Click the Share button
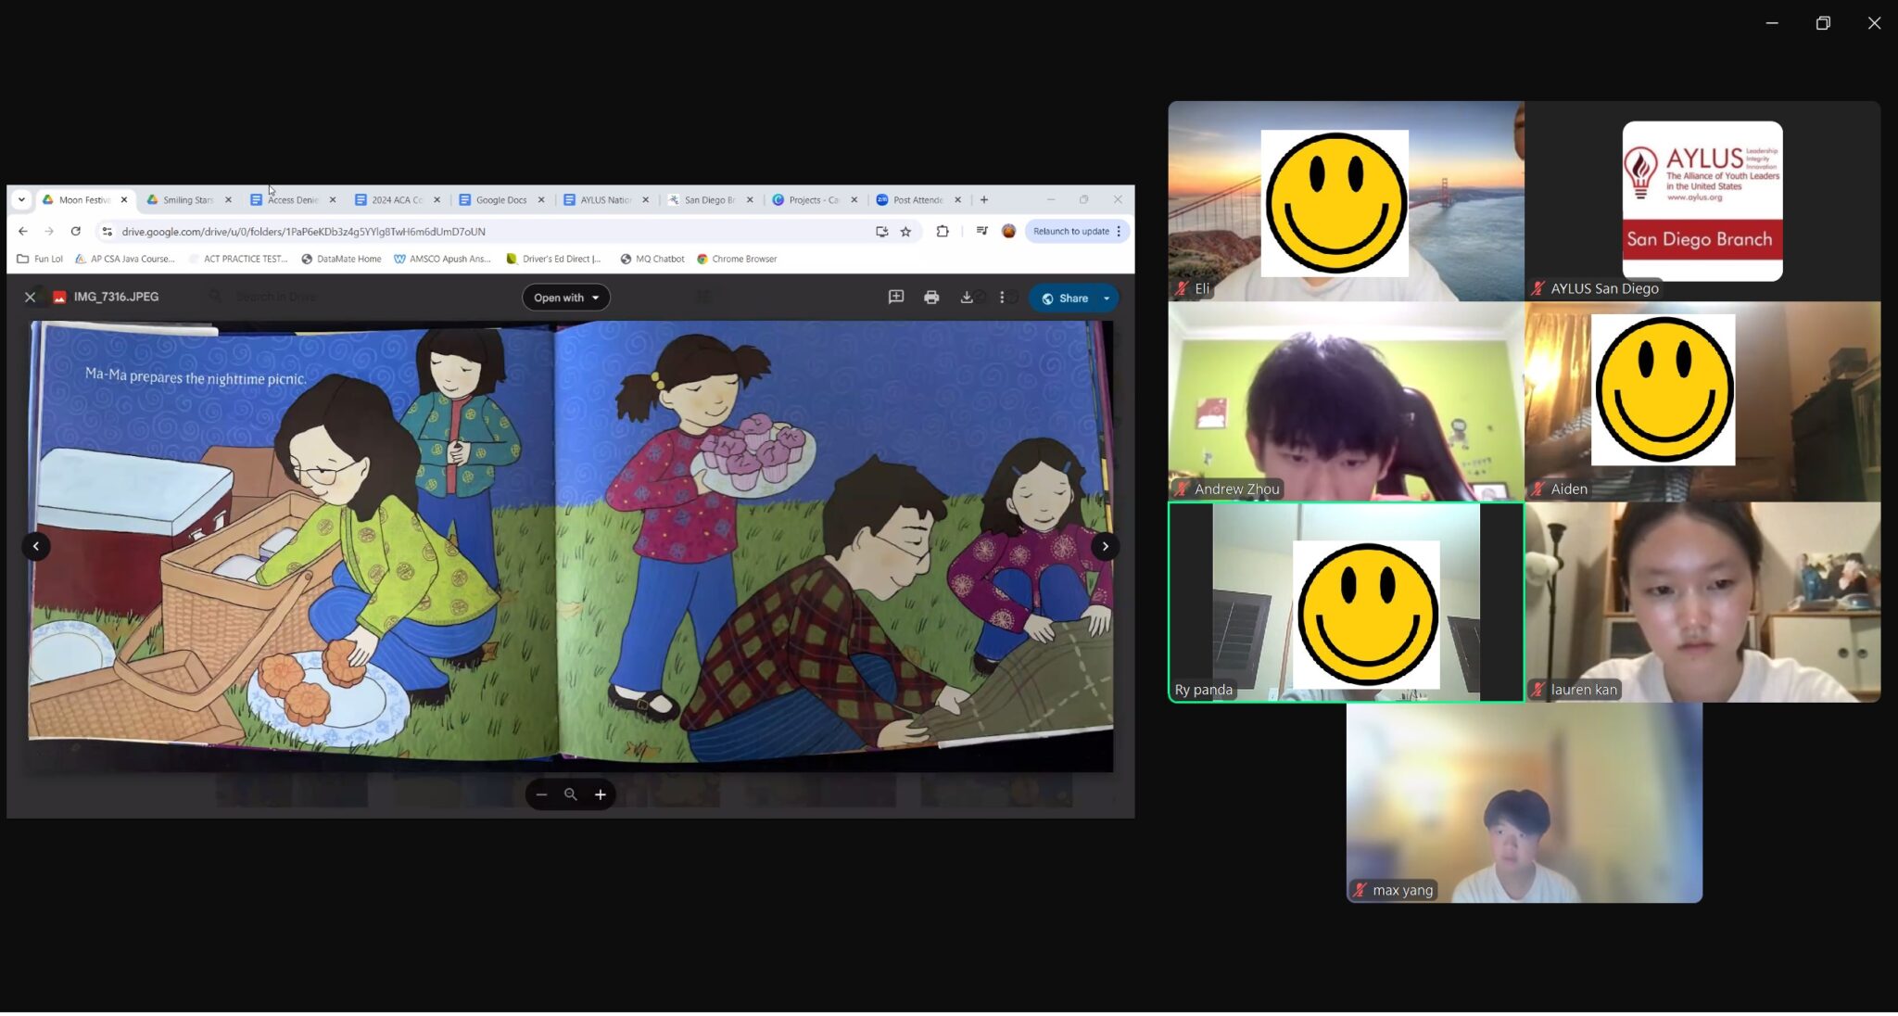1898x1016 pixels. click(1064, 298)
